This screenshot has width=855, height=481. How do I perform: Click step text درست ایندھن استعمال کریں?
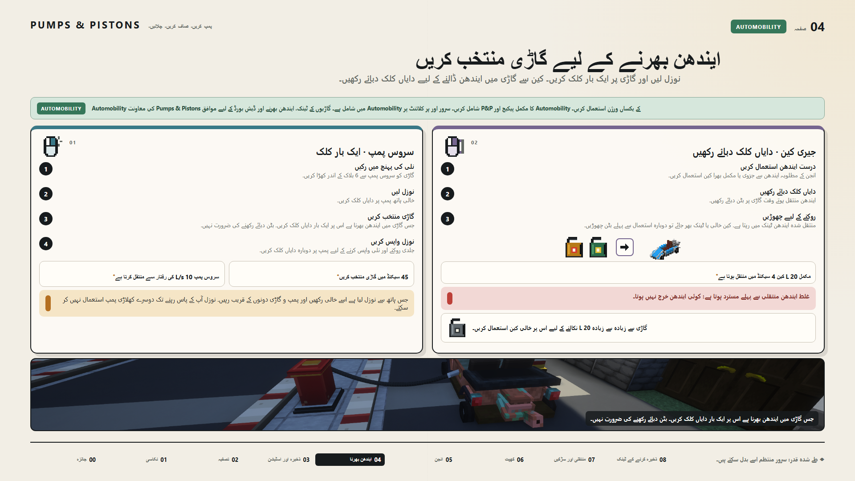coord(778,167)
